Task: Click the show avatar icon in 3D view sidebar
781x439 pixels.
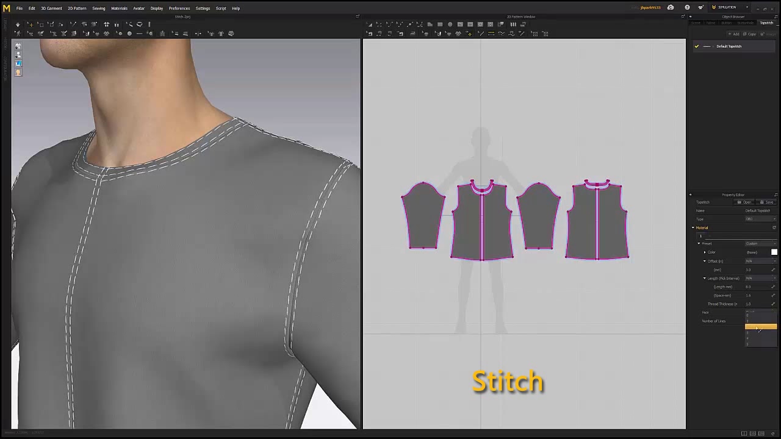Action: (18, 55)
